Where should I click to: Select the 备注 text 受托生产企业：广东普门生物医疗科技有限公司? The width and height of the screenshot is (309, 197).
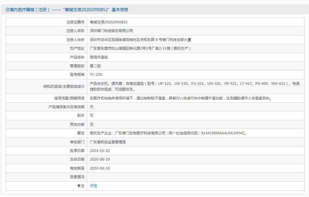pos(168,133)
